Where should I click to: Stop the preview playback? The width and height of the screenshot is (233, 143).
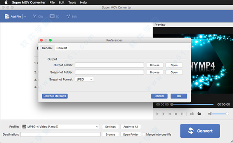coord(176,114)
